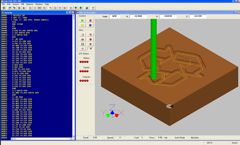
Task: Select the cube view with red front face
Action: point(82,39)
